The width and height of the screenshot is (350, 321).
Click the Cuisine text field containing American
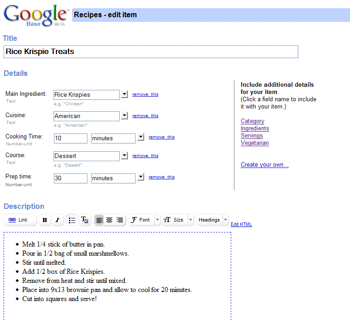tap(87, 116)
